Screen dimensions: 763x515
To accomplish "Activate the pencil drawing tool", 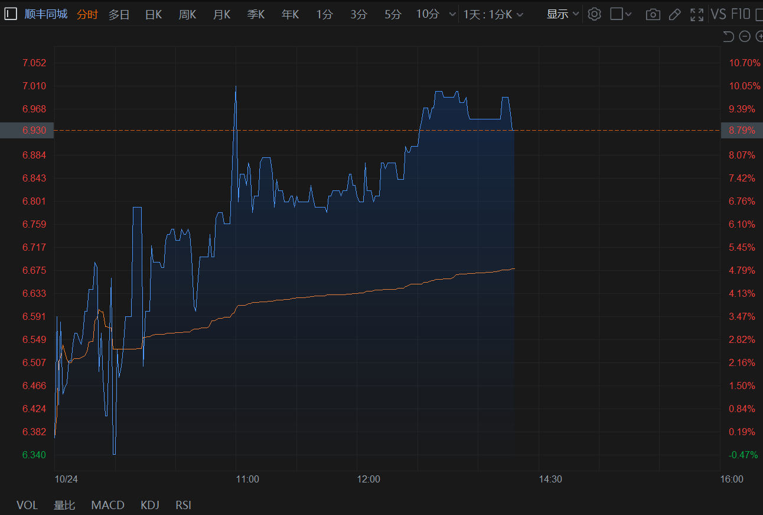I will (x=675, y=14).
